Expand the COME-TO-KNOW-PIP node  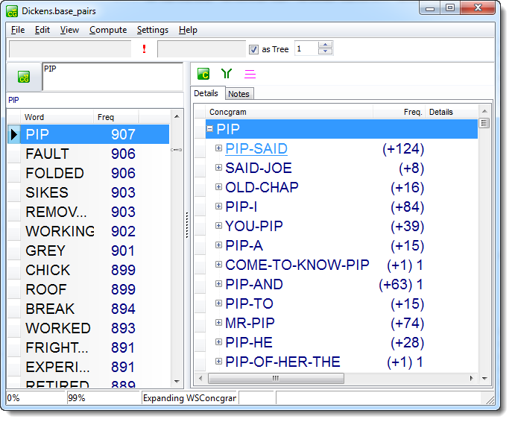pyautogui.click(x=218, y=265)
